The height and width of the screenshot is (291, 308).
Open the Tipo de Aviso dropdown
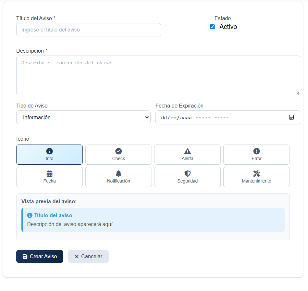83,117
